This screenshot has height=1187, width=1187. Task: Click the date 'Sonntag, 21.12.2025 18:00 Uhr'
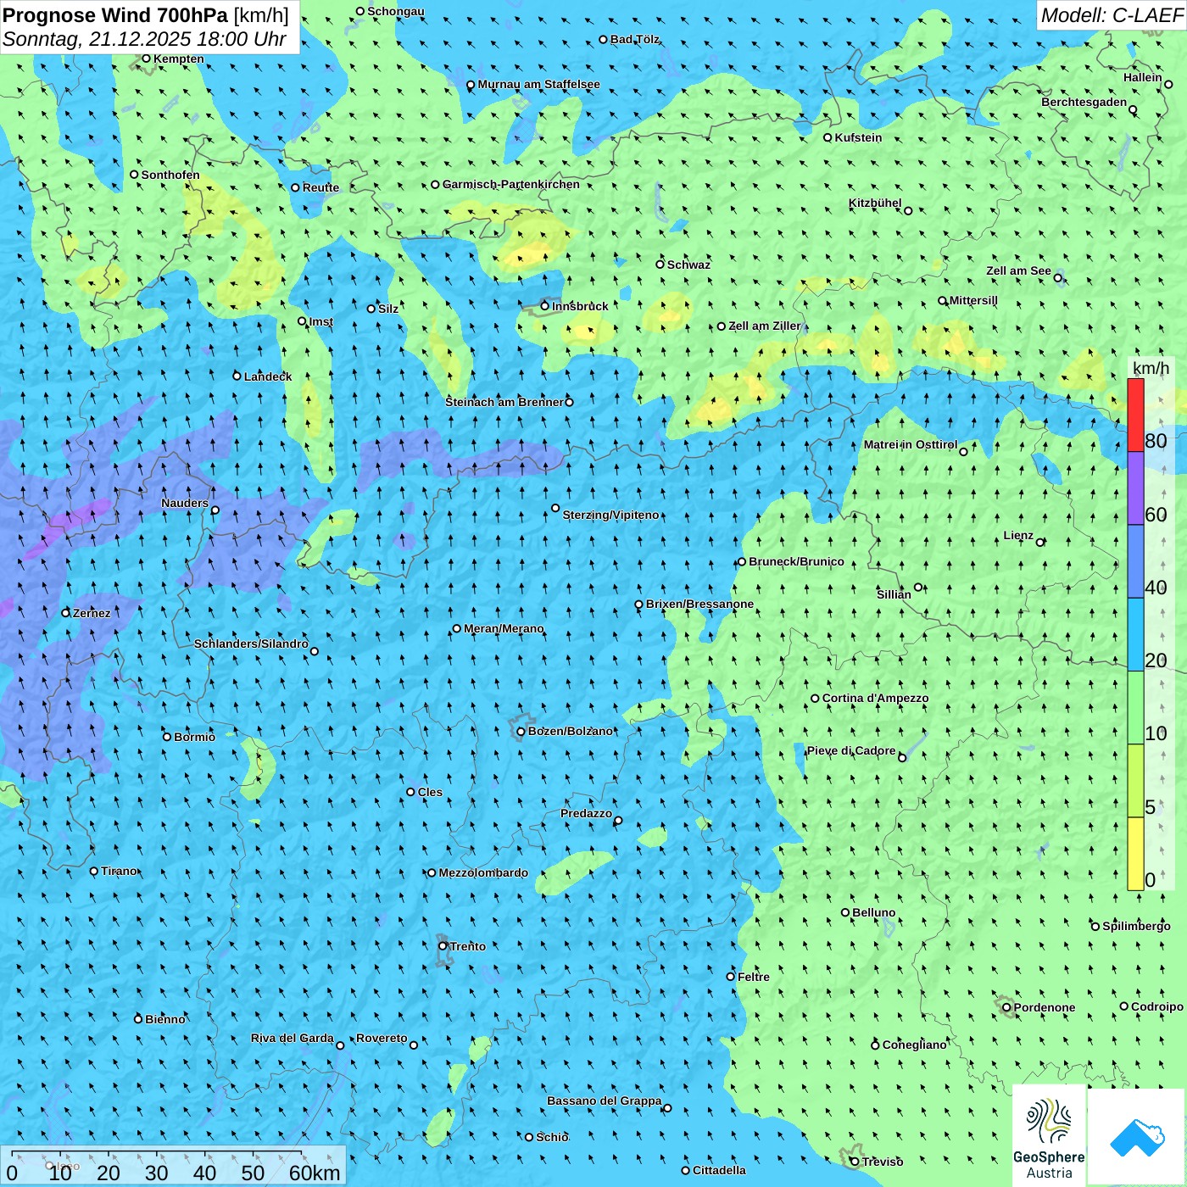pyautogui.click(x=144, y=39)
